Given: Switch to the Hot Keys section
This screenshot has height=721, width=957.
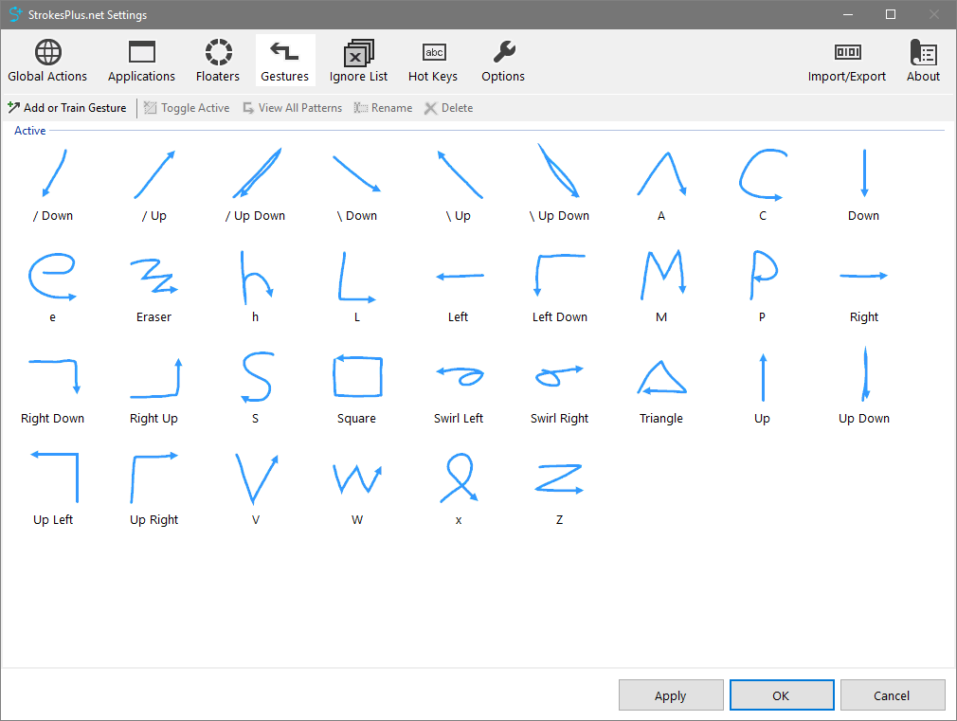Looking at the screenshot, I should (x=433, y=61).
